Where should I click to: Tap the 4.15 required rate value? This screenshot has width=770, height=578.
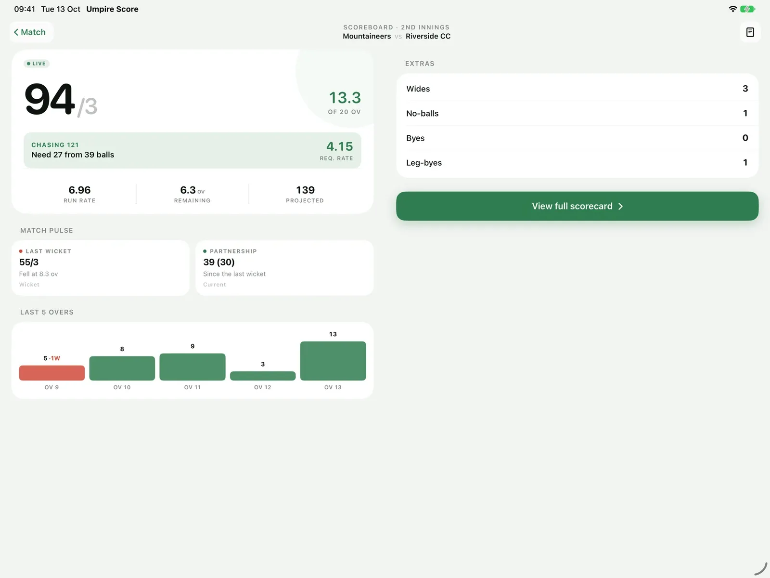click(339, 146)
